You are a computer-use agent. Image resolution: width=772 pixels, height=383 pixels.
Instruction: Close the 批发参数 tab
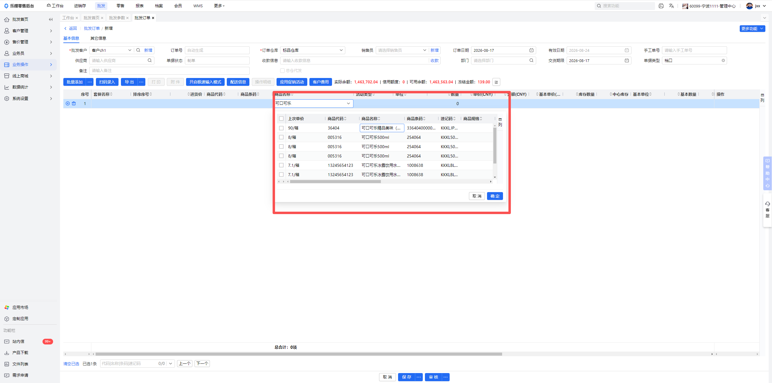pyautogui.click(x=128, y=18)
